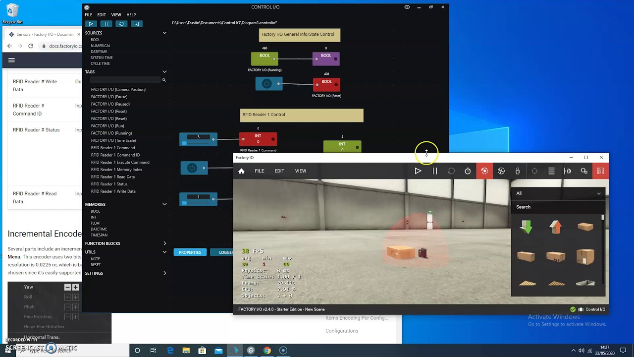Click the crosshair camera target icon

(534, 171)
